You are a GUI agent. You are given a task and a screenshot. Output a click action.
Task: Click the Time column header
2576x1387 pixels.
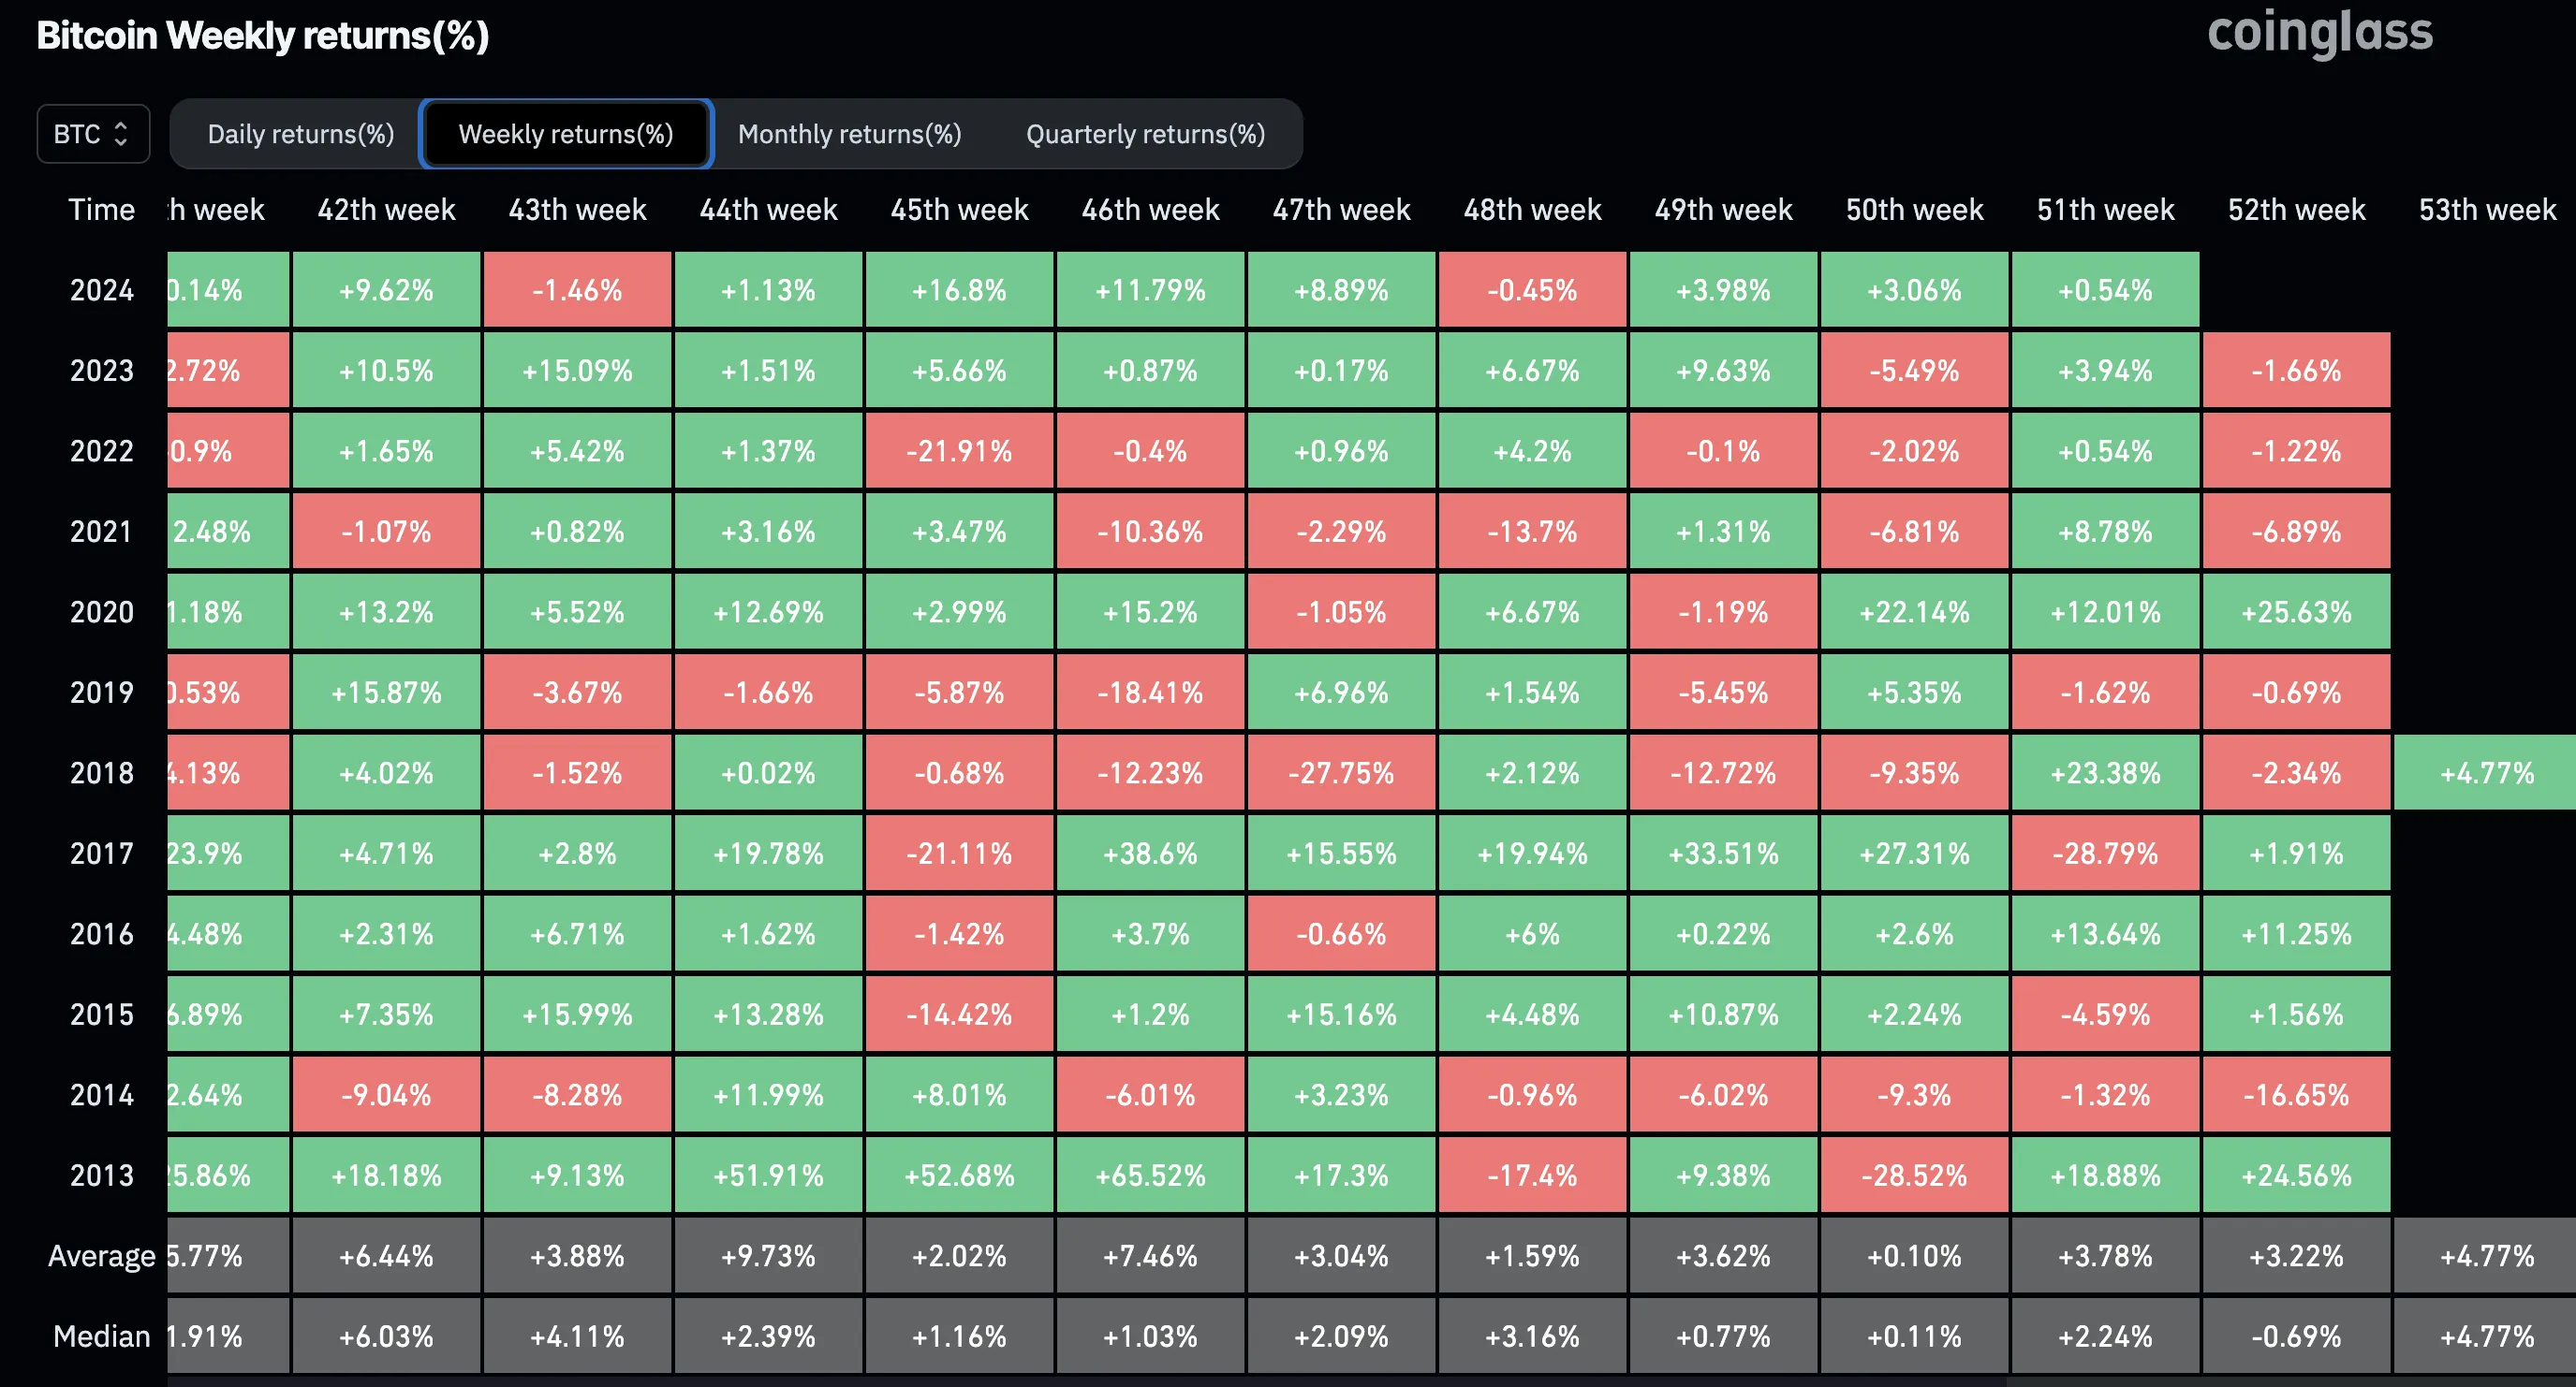pyautogui.click(x=101, y=210)
